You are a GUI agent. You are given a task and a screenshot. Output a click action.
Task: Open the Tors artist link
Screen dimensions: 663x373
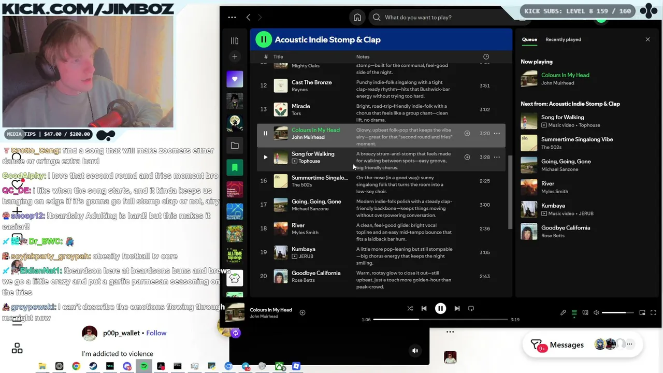pos(296,113)
